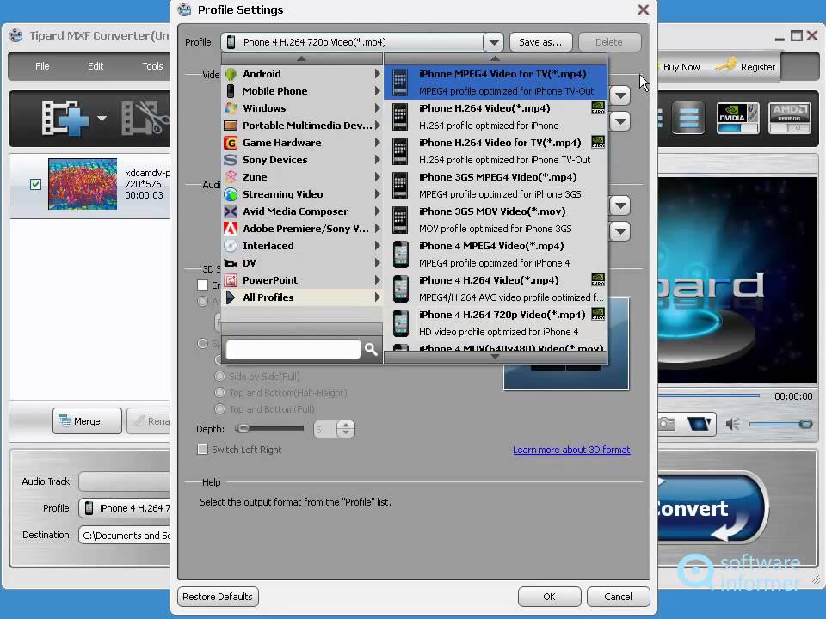Click the Portable Multimedia Devices icon

pos(231,126)
